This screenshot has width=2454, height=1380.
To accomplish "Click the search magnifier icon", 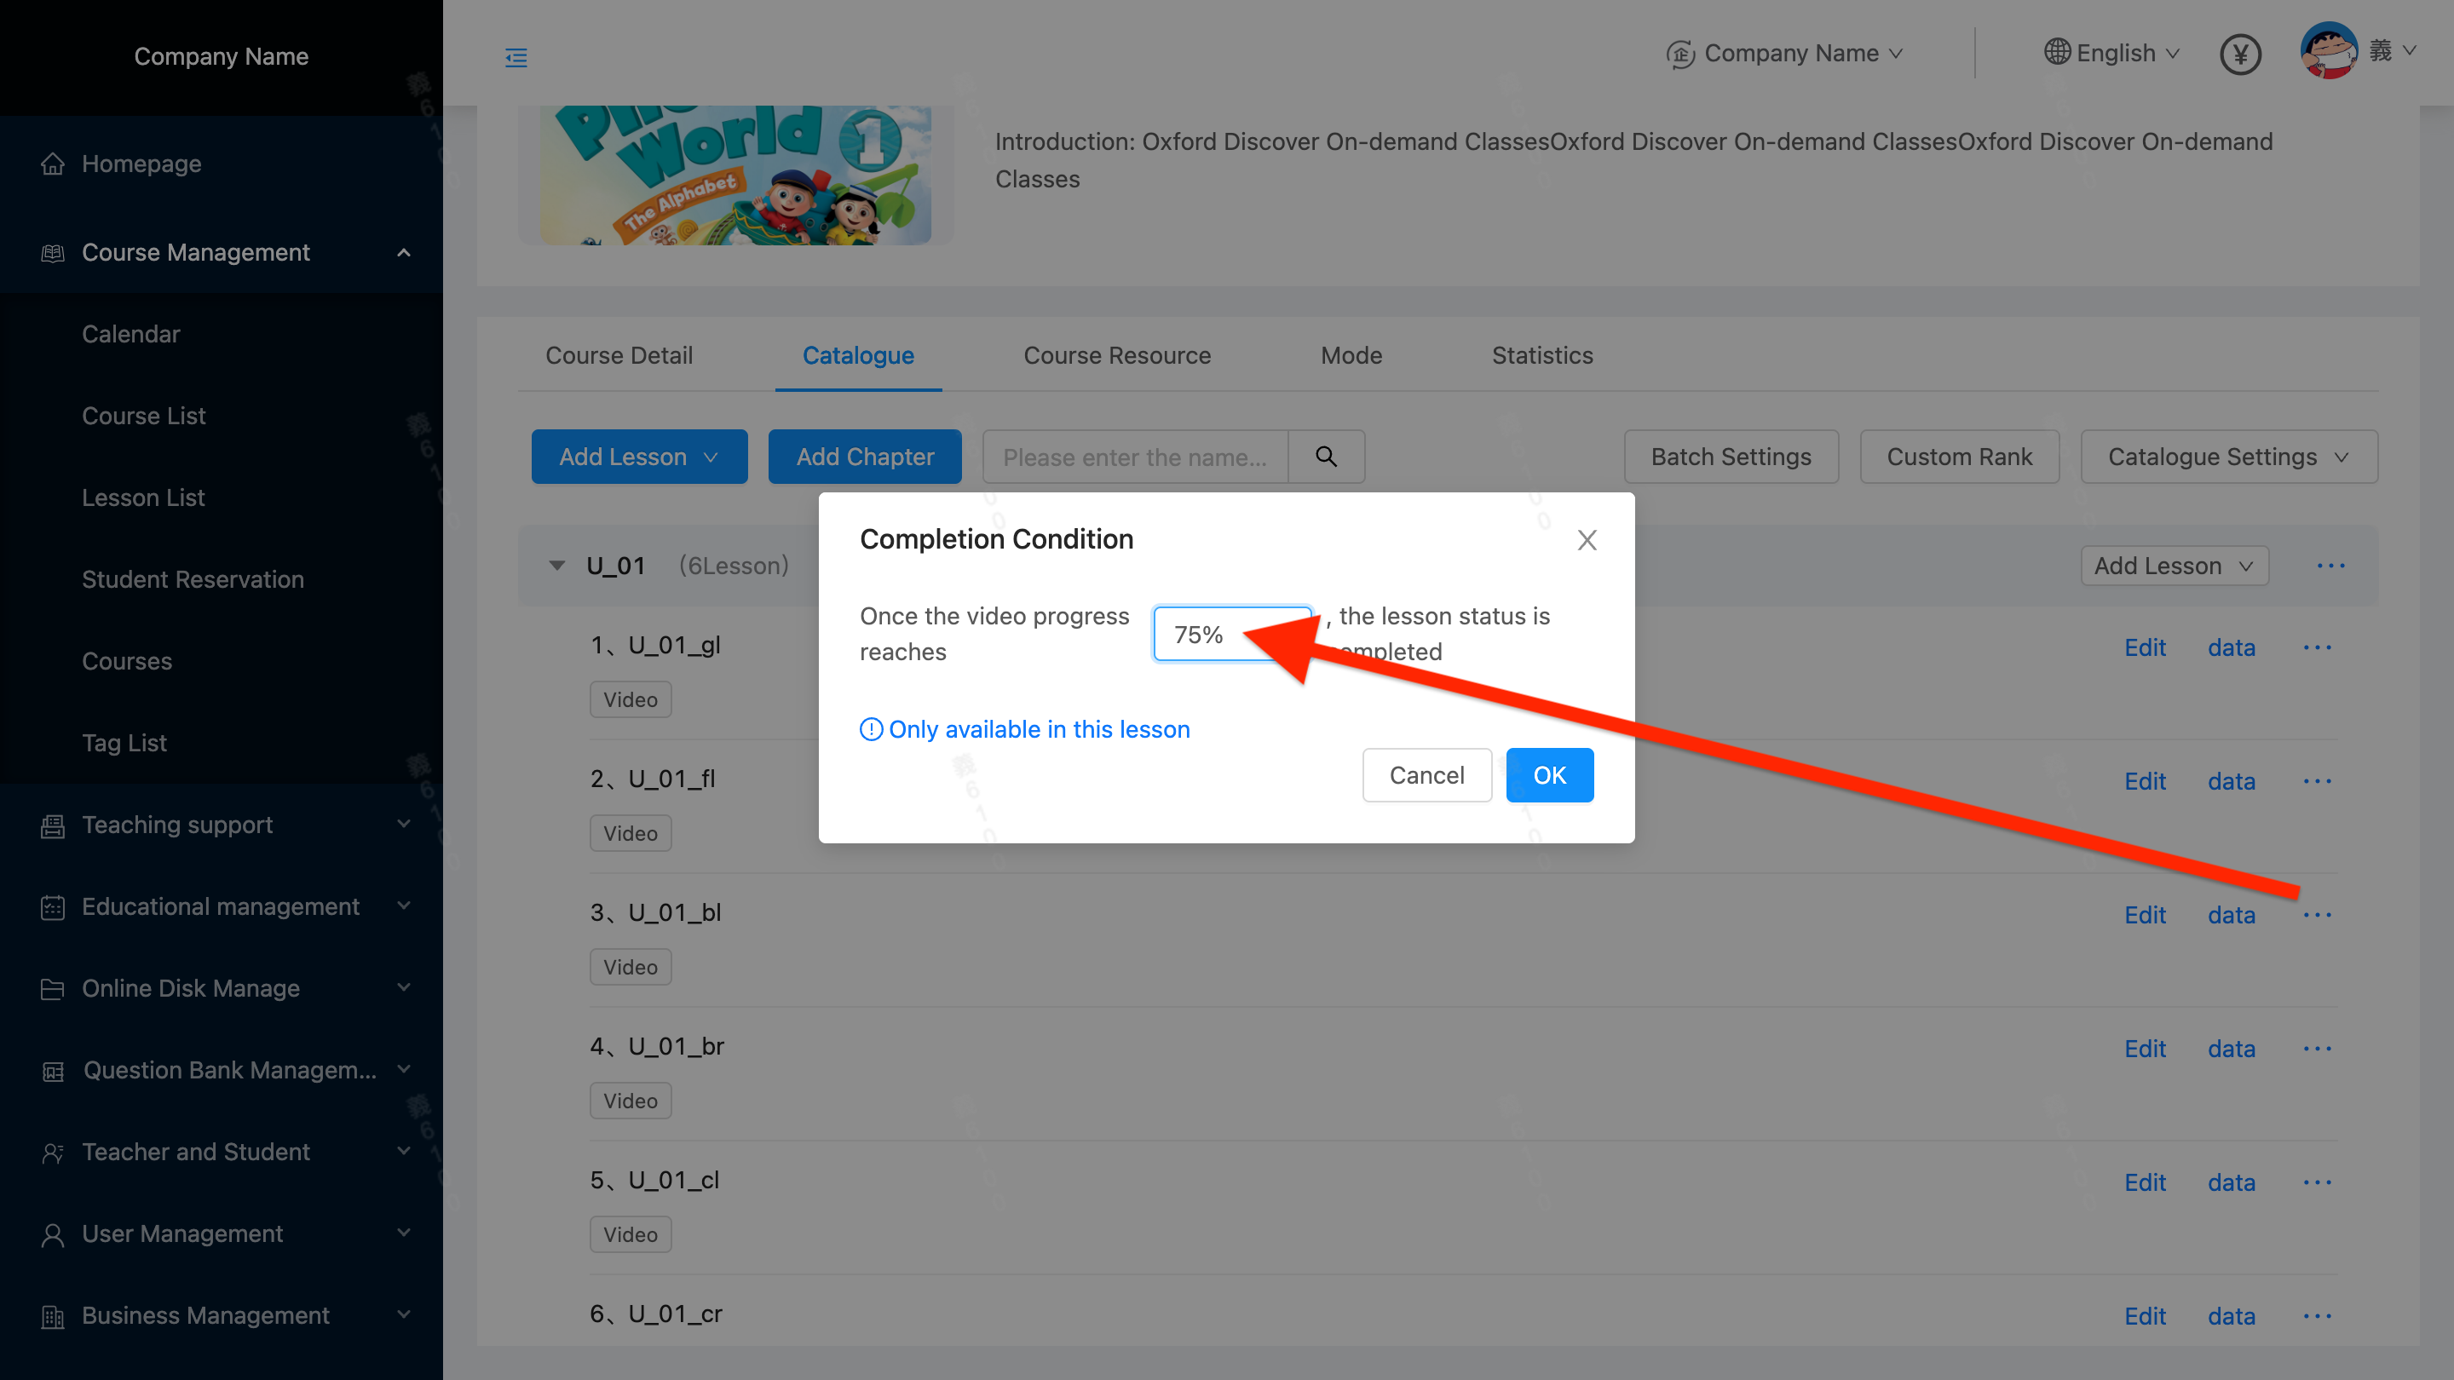I will [x=1325, y=457].
